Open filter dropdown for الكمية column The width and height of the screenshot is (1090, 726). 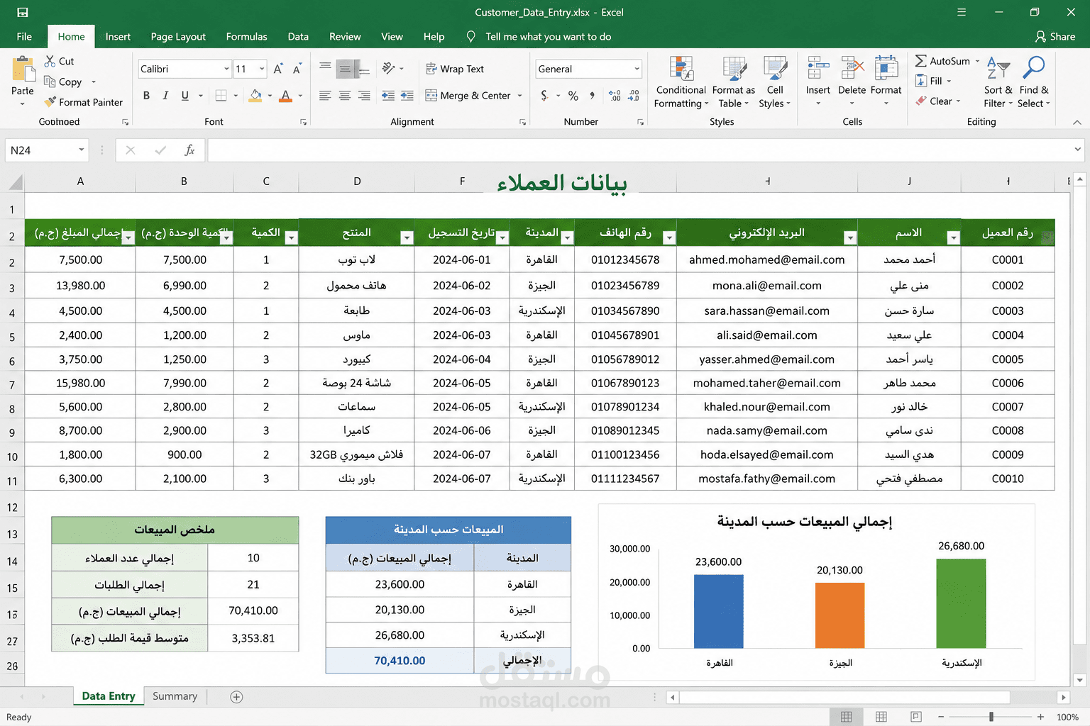coord(291,238)
